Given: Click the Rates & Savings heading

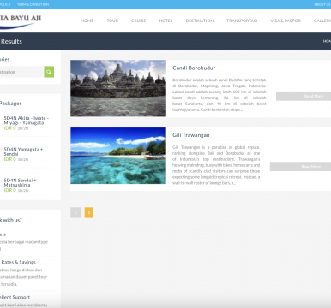Looking at the screenshot, I should [x=18, y=262].
